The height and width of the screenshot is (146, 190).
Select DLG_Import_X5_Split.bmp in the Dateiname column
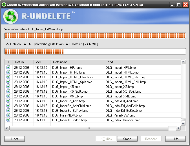coord(70,92)
